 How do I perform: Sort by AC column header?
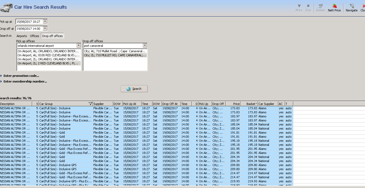(x=281, y=104)
